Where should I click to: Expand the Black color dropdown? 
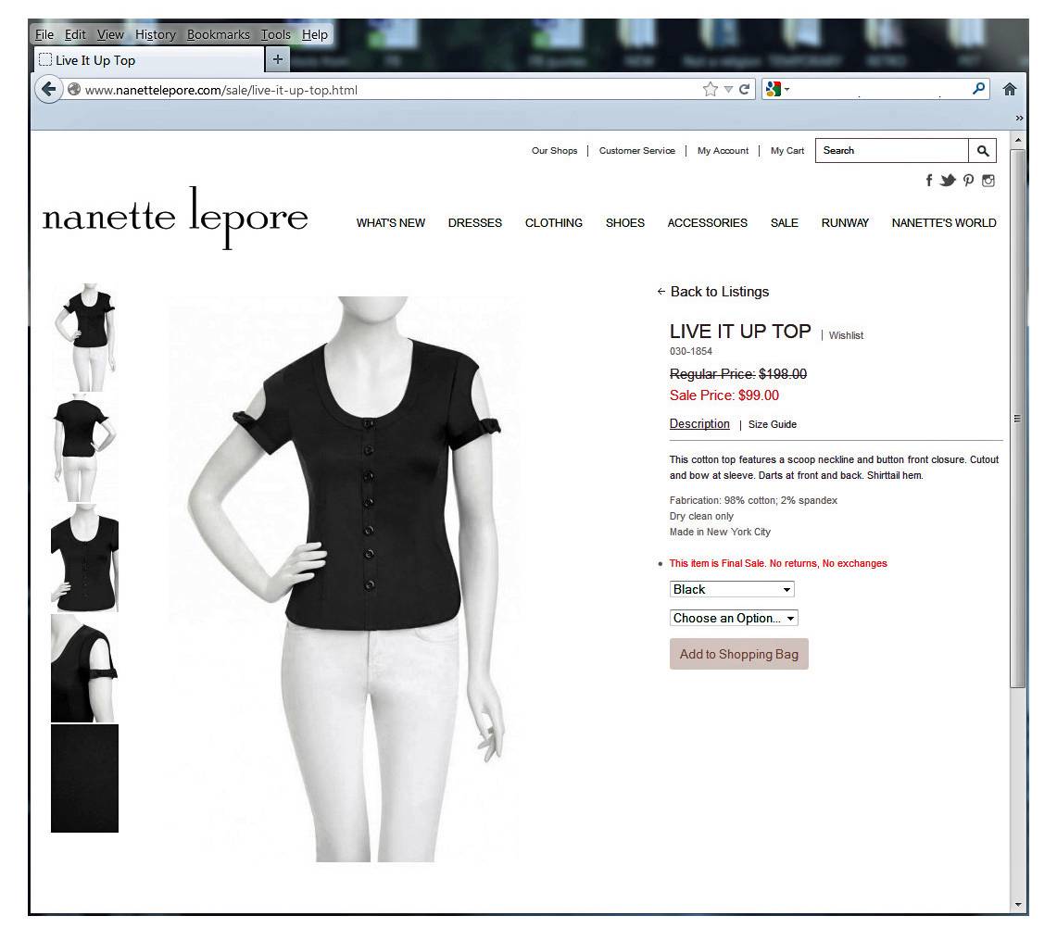[x=732, y=590]
